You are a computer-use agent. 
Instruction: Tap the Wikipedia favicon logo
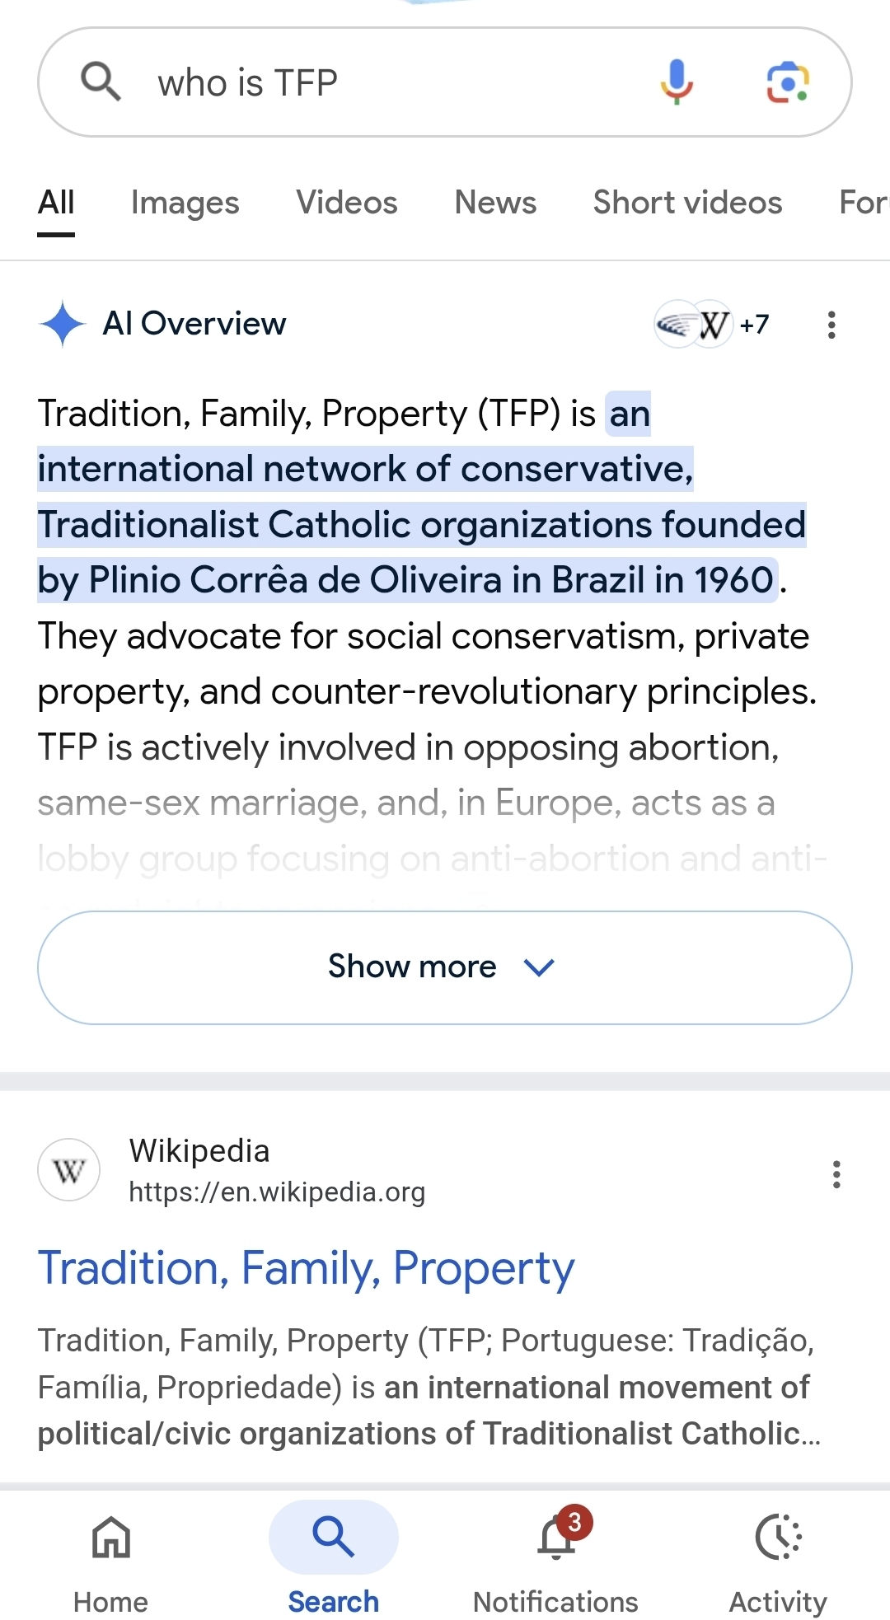tap(69, 1170)
